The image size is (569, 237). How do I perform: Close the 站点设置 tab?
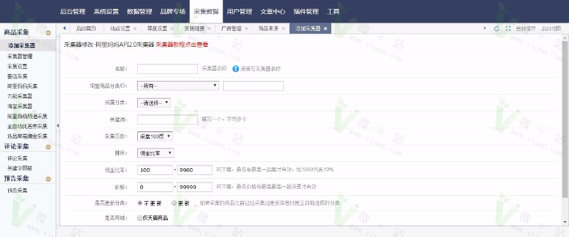pos(135,28)
